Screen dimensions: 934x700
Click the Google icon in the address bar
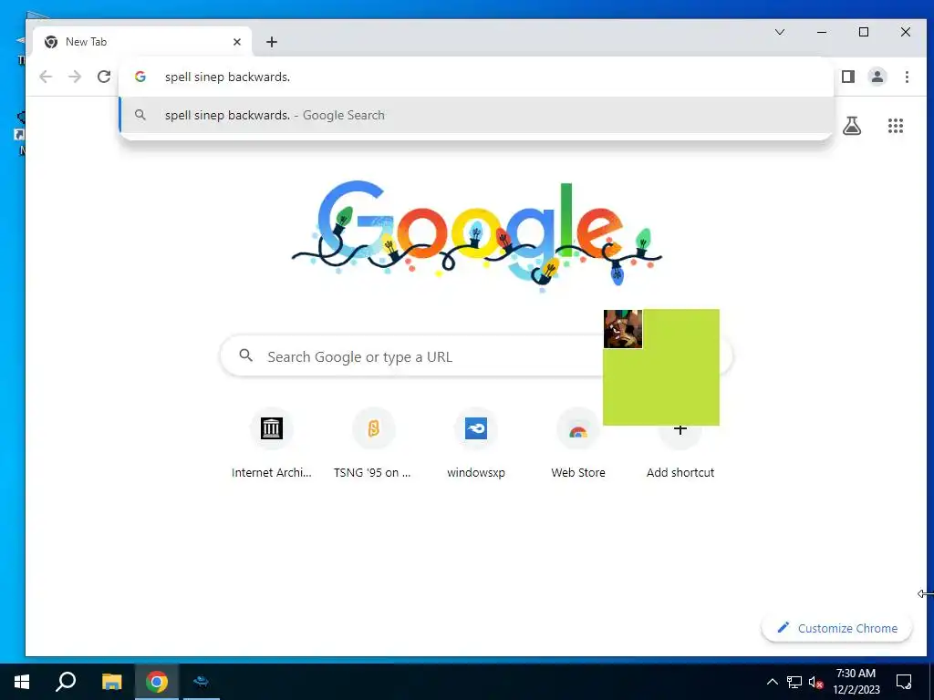click(x=140, y=77)
